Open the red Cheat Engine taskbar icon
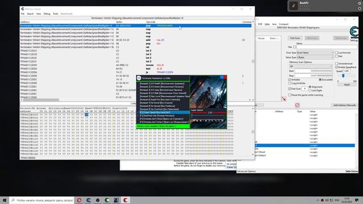This screenshot has width=363, height=204. 125,200
